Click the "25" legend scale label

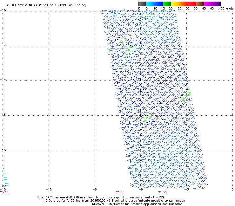point(179,9)
